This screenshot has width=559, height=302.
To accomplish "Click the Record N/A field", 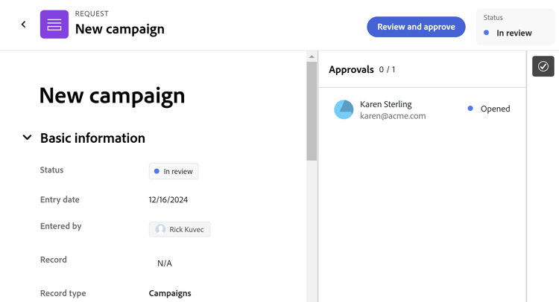I will pos(165,263).
